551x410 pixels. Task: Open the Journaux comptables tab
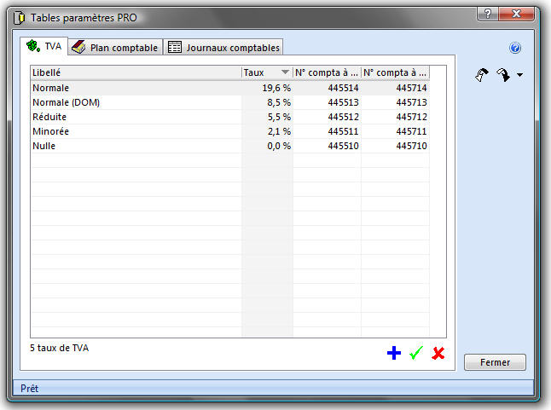[223, 48]
